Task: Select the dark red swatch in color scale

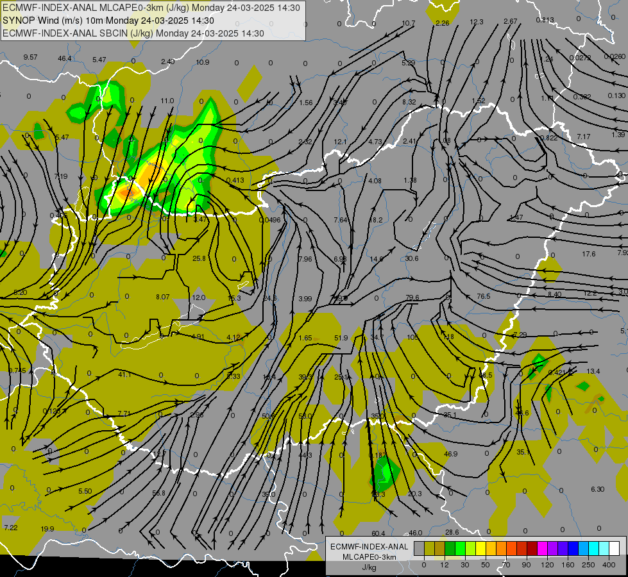Action: (x=532, y=549)
